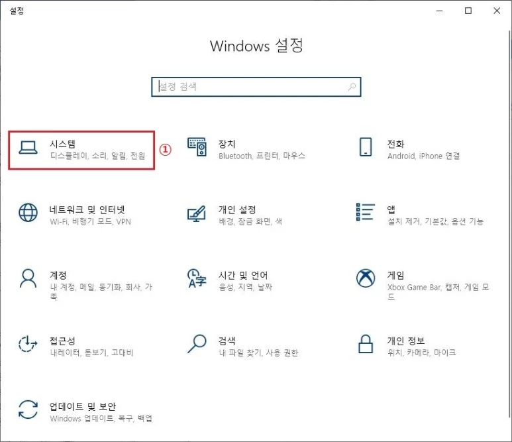Click the 설정 검색 input field
The image size is (512, 442).
tap(256, 87)
